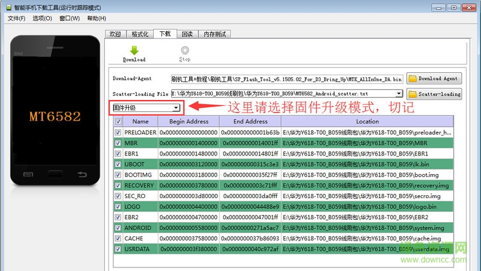Switch to the 内存测试 tab
The image size is (481, 271).
(x=215, y=34)
